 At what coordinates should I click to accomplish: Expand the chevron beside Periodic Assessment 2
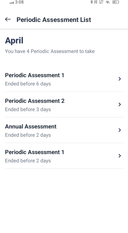[120, 105]
